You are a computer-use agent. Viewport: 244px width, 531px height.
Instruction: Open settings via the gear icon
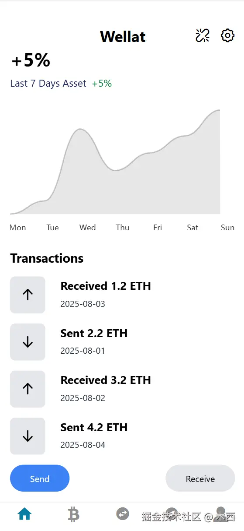point(228,35)
